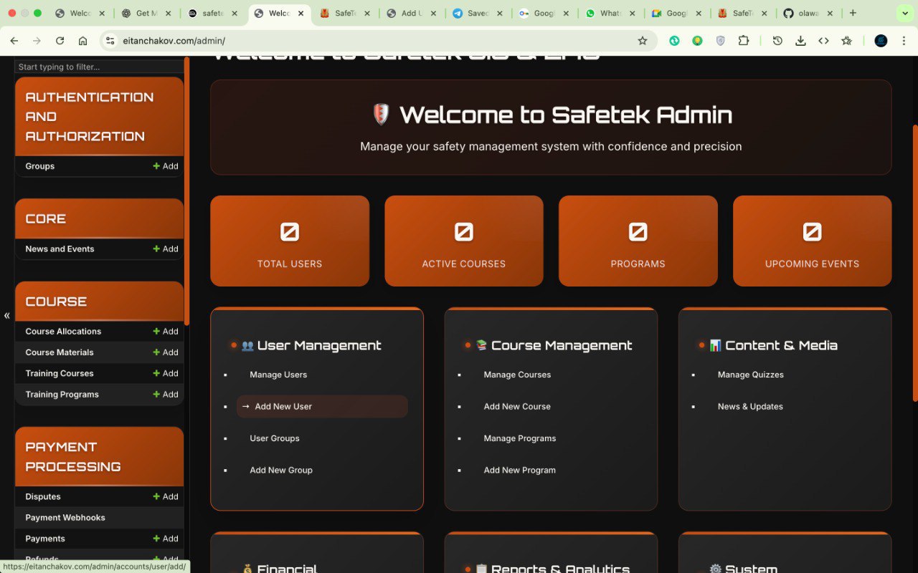This screenshot has width=918, height=573.
Task: Open the browser Downloads icon
Action: 800,41
